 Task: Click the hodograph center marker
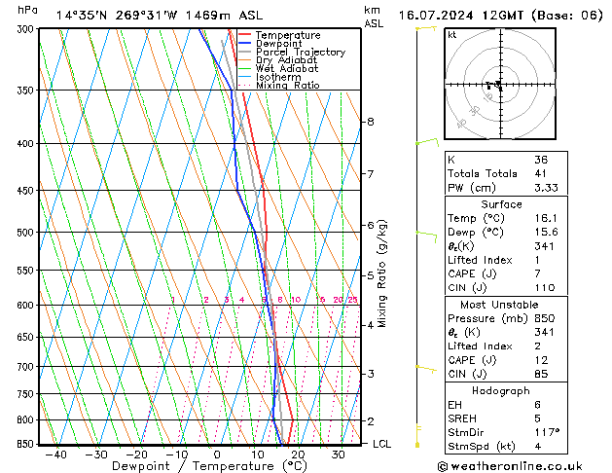coord(498,84)
